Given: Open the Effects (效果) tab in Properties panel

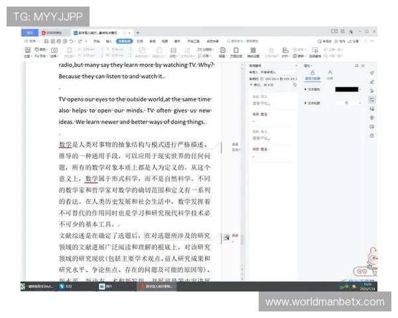Looking at the screenshot, I should (x=330, y=75).
